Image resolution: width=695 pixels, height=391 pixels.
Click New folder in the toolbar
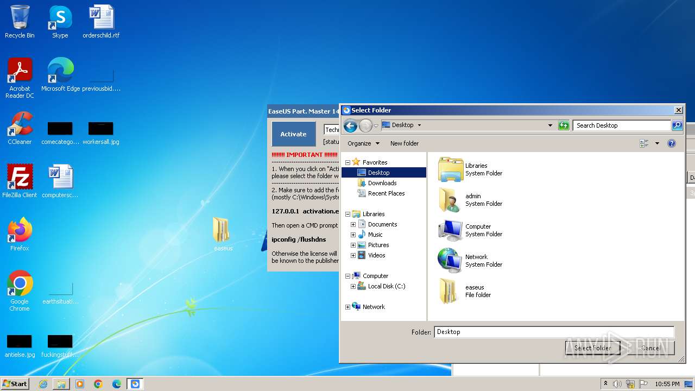(405, 143)
